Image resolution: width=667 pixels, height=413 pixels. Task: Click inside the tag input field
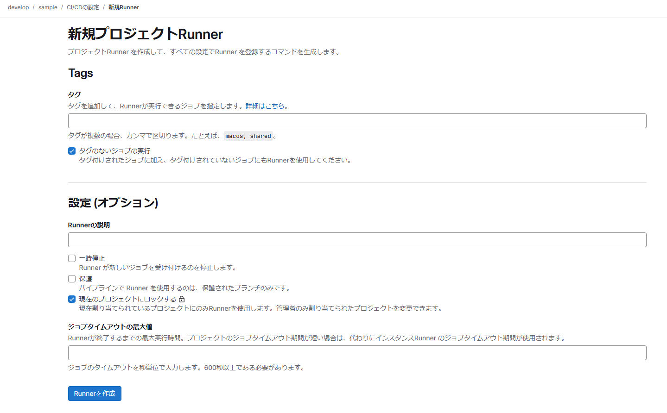(357, 121)
